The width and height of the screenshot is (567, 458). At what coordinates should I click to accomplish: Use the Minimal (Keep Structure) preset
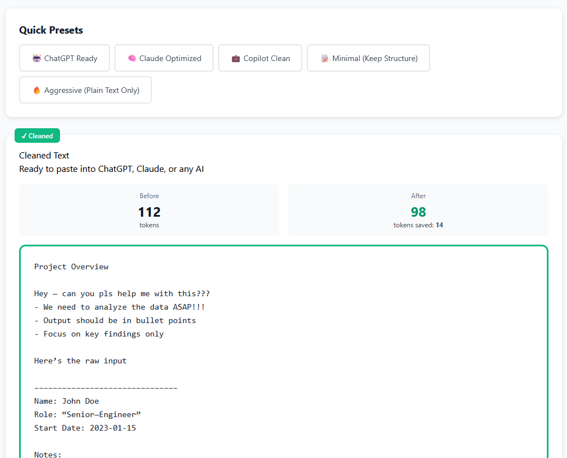click(368, 58)
